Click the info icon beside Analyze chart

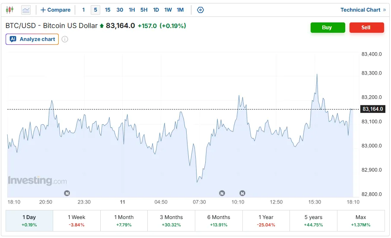[65, 39]
